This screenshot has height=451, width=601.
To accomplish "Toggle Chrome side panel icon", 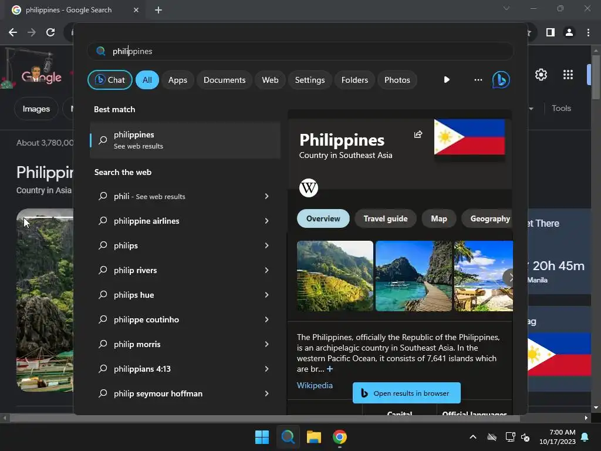I will coord(551,32).
